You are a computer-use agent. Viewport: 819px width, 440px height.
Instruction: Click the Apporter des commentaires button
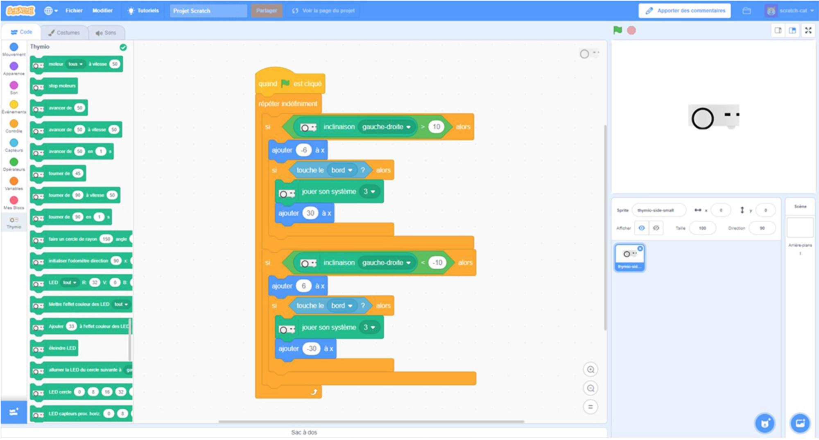[684, 10]
